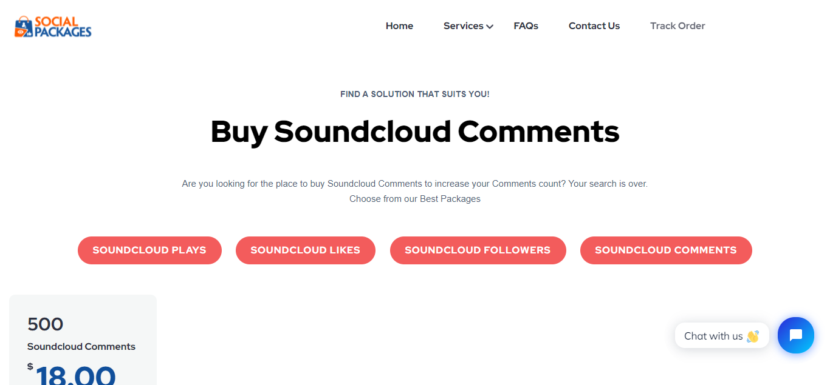The width and height of the screenshot is (830, 385).
Task: Open the FAQs page from the navigation
Action: [526, 25]
